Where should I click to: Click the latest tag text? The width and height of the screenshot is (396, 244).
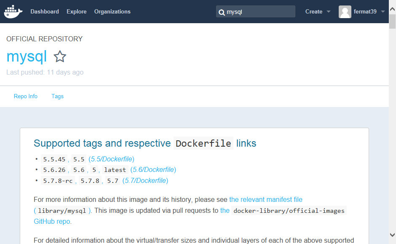click(115, 170)
